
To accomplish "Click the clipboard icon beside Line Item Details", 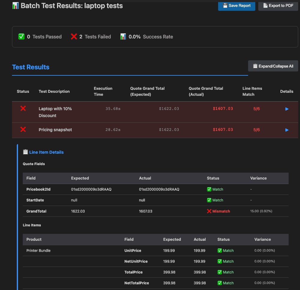I will click(25, 152).
